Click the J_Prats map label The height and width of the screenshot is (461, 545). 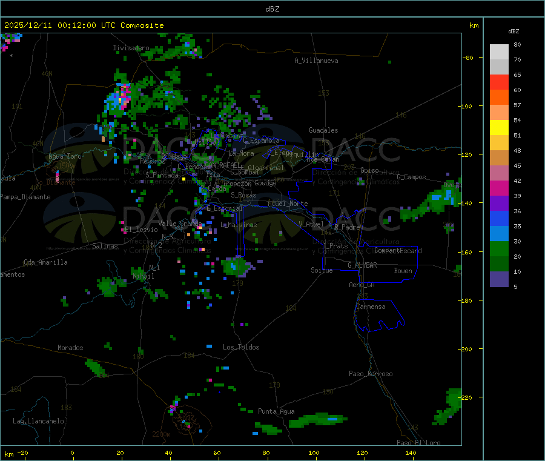tap(335, 246)
